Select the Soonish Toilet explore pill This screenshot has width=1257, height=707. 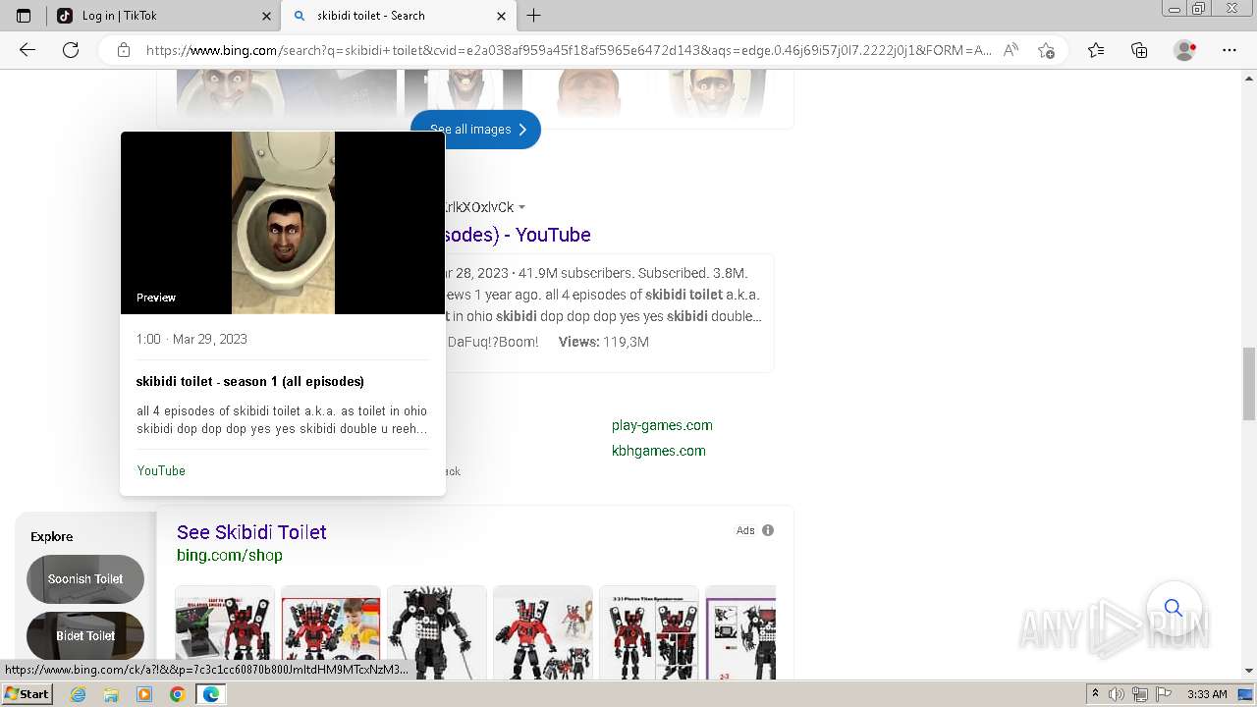coord(85,579)
